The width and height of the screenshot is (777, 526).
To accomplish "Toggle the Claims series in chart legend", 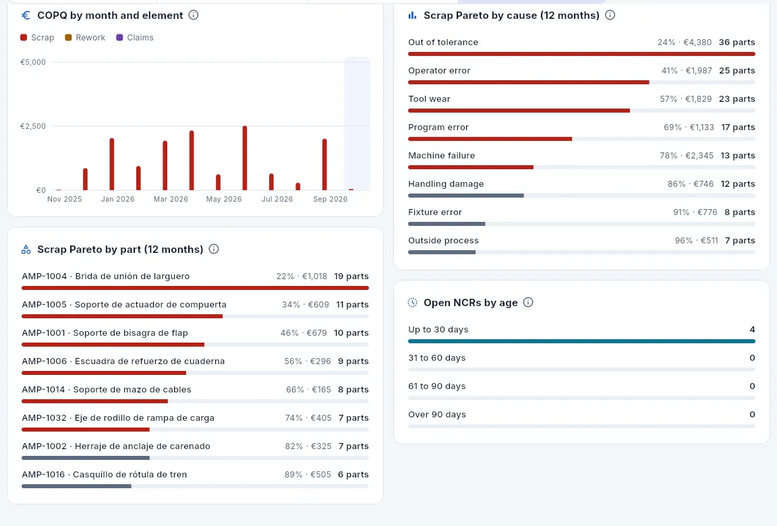I will [135, 38].
